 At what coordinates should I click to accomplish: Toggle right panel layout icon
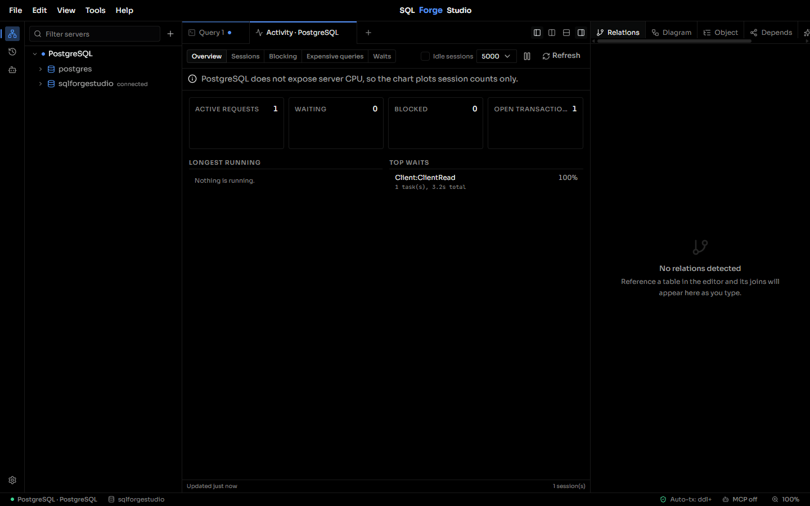click(x=581, y=33)
